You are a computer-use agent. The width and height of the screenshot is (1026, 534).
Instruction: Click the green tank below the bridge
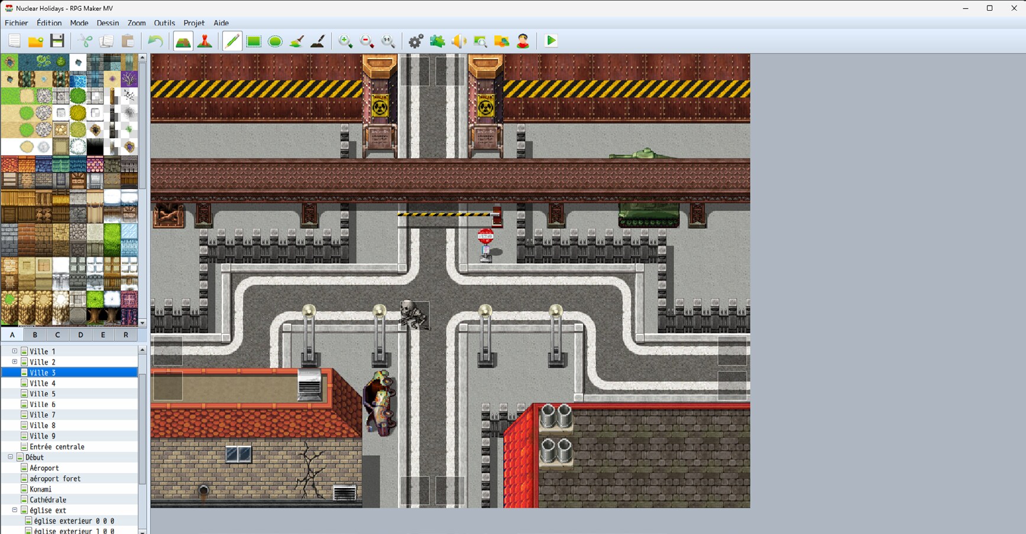(648, 215)
